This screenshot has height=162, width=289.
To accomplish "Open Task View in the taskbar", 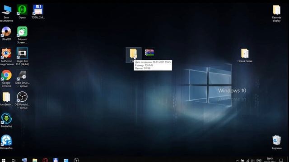I will coord(14,160).
